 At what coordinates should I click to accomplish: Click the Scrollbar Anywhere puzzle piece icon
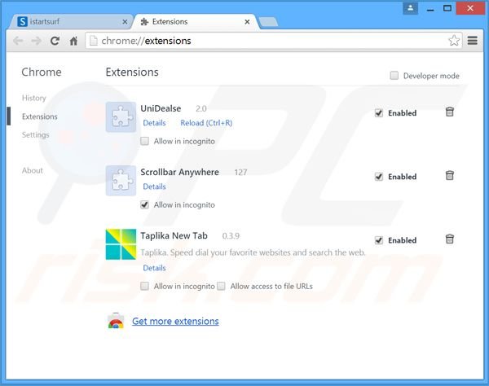[121, 181]
